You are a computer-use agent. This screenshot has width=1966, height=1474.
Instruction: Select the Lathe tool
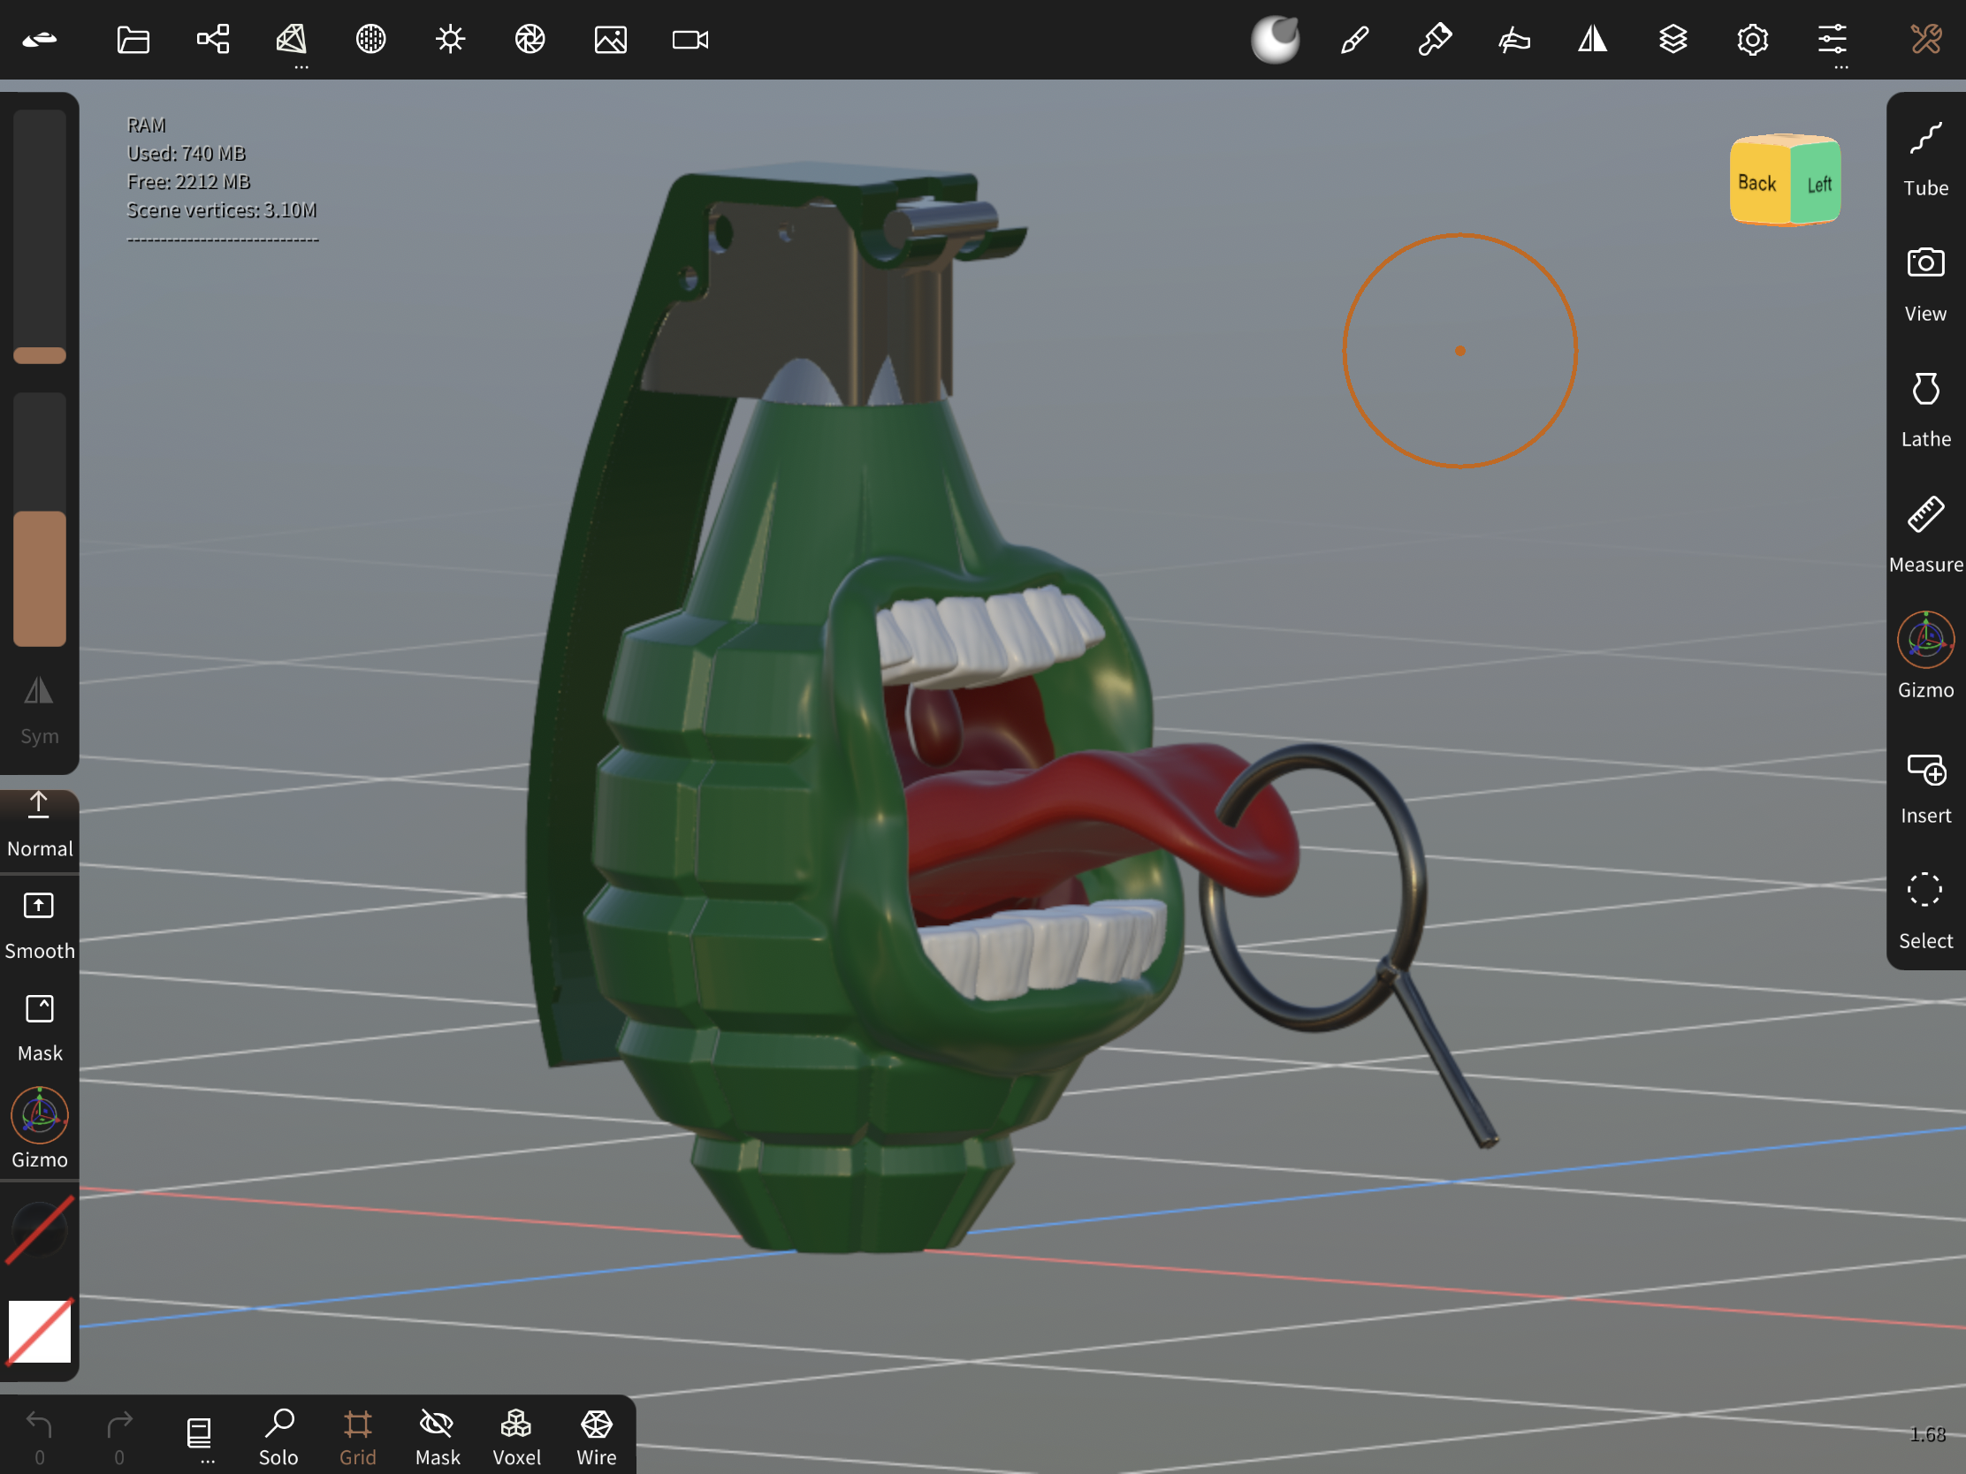[x=1925, y=411]
